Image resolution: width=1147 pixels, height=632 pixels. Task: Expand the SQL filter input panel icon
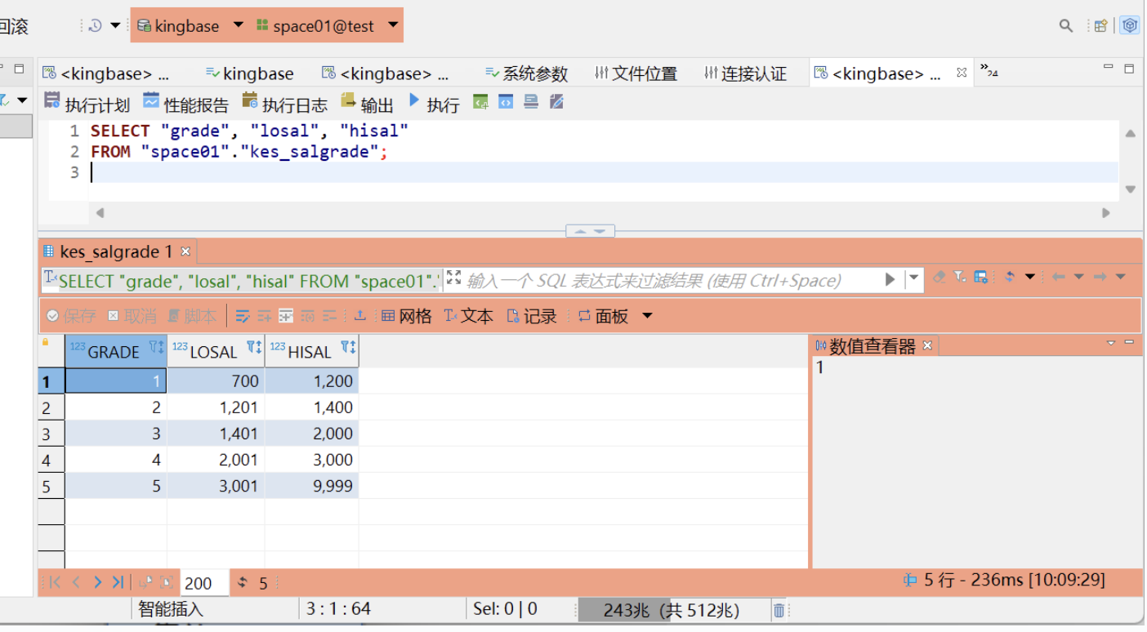point(453,278)
